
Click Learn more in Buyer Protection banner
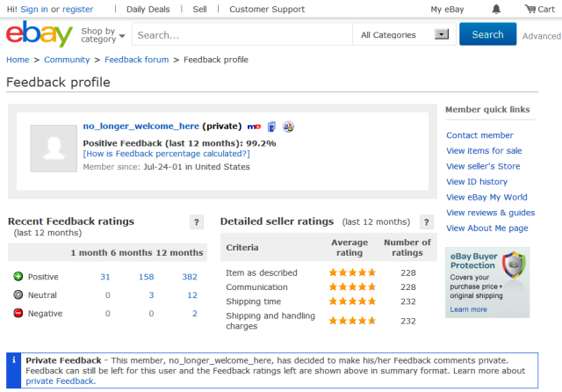468,309
